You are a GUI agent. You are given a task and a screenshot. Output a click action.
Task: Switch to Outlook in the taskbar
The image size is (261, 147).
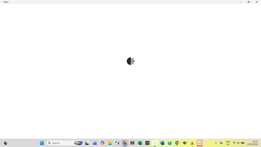pos(125,143)
